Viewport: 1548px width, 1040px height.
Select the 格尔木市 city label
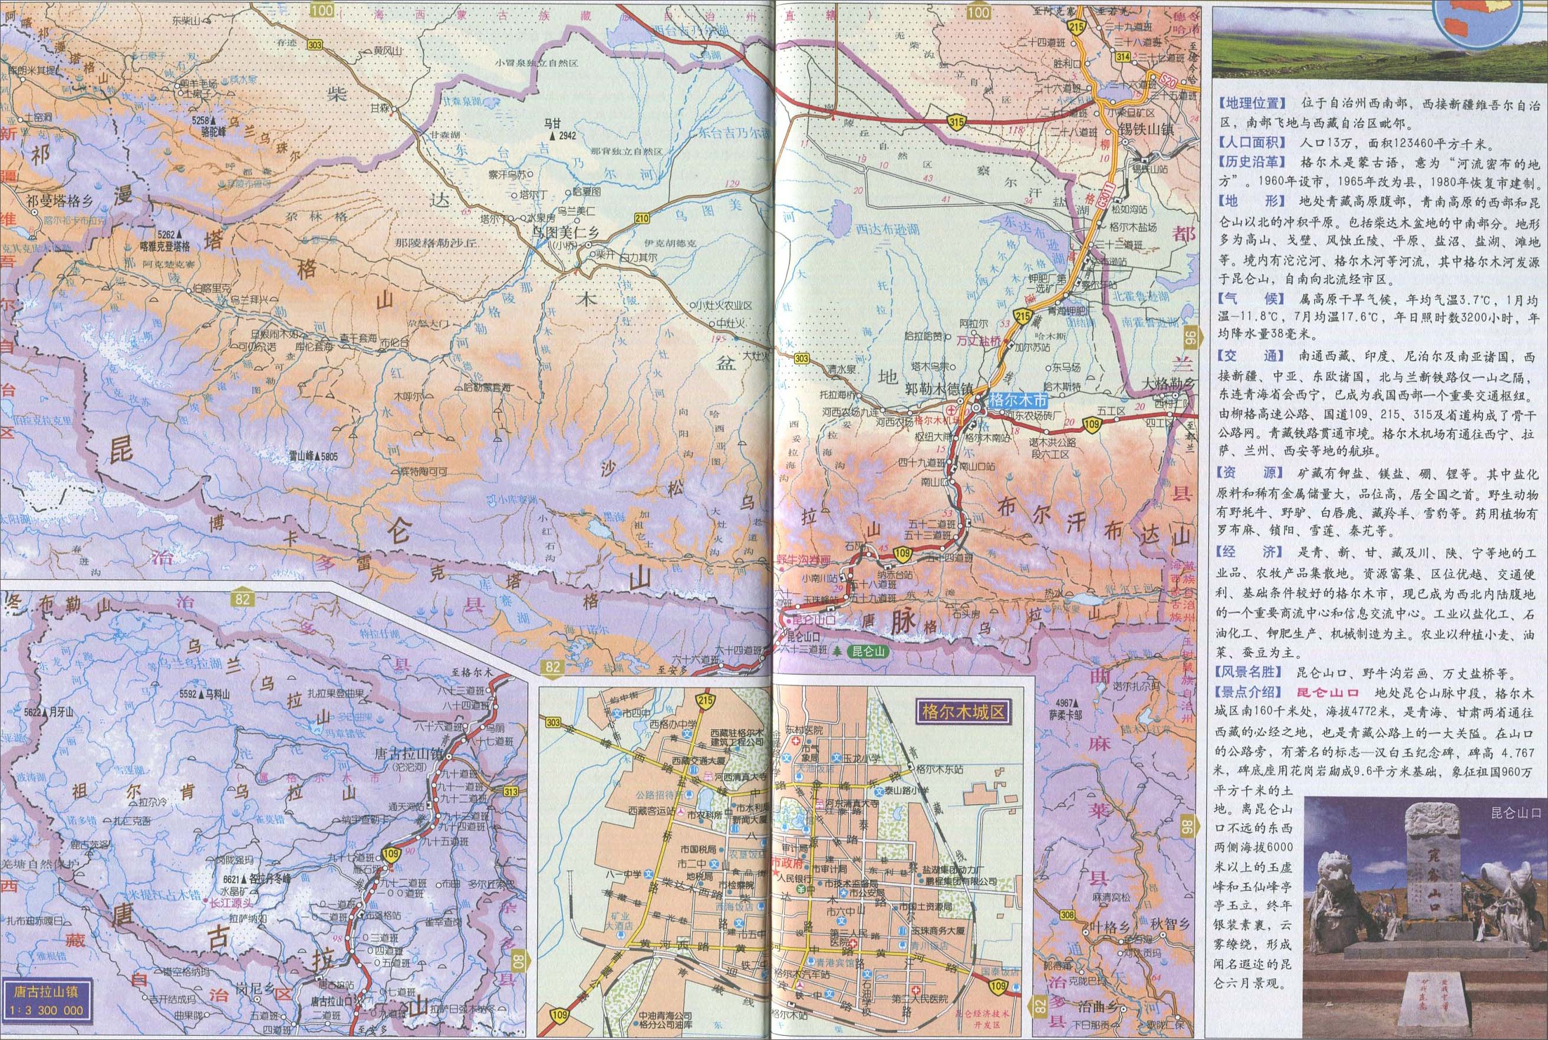1018,400
